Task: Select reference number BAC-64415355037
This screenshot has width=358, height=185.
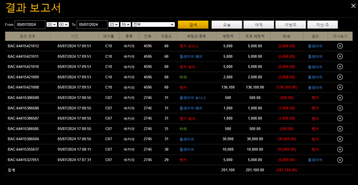Action: coord(23,149)
